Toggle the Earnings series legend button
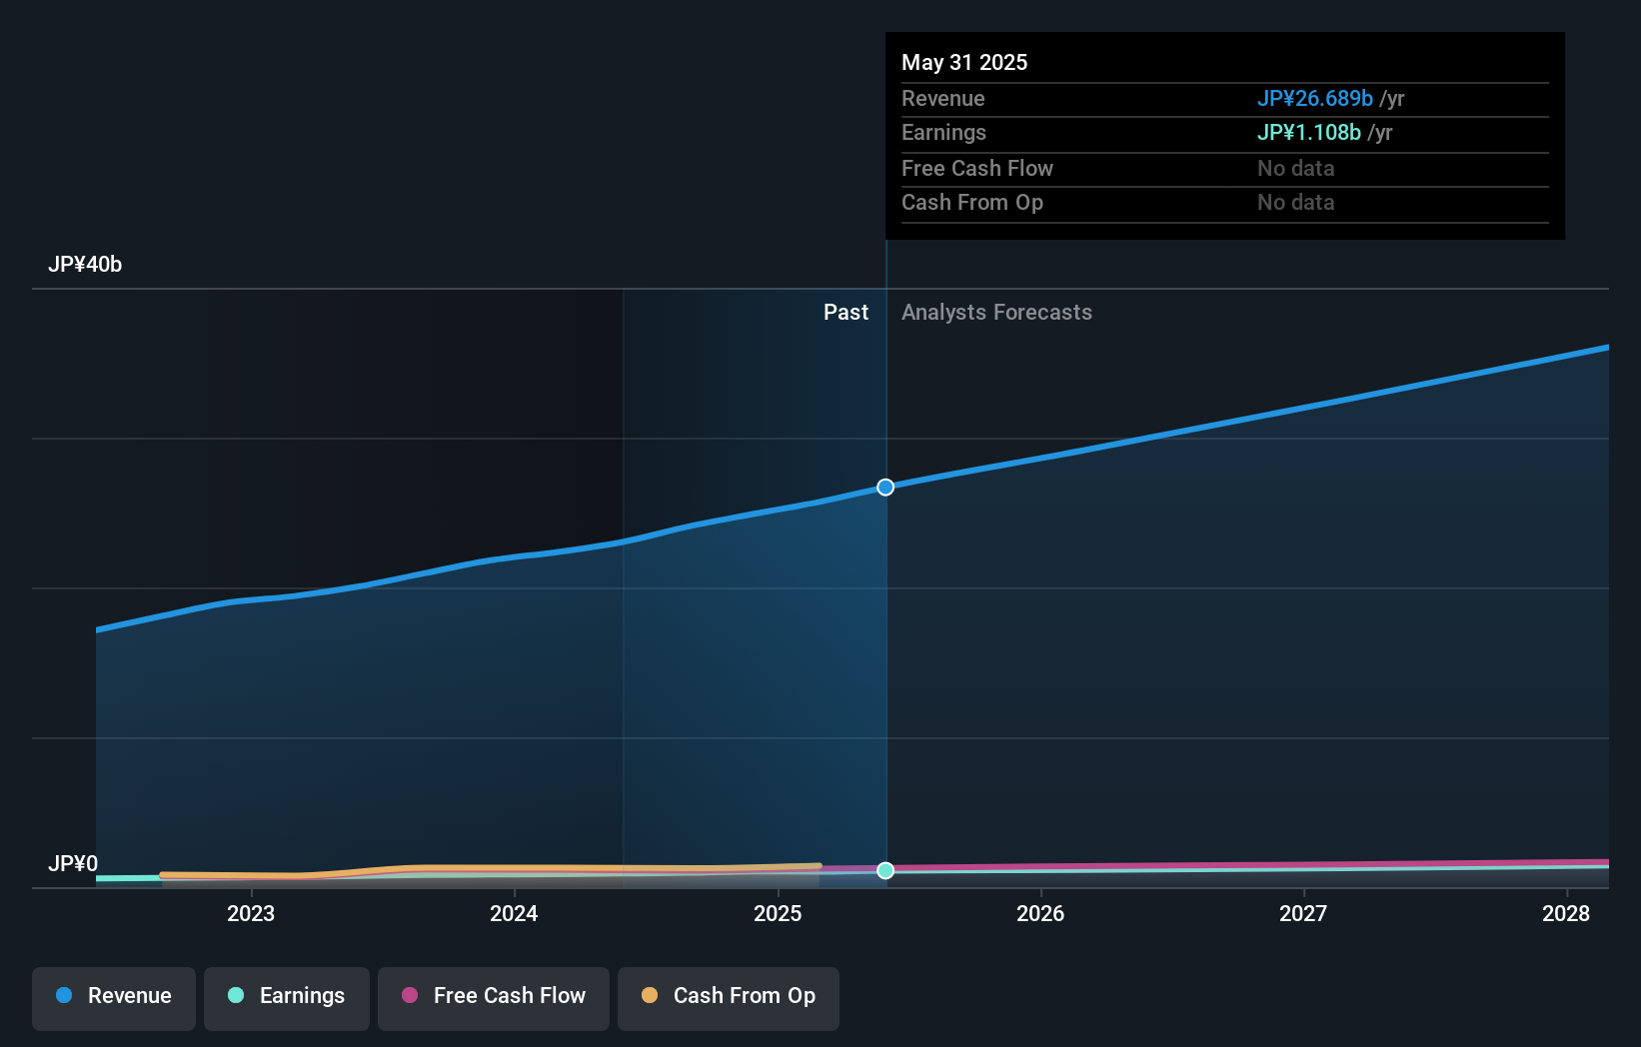The height and width of the screenshot is (1047, 1641). tap(287, 998)
